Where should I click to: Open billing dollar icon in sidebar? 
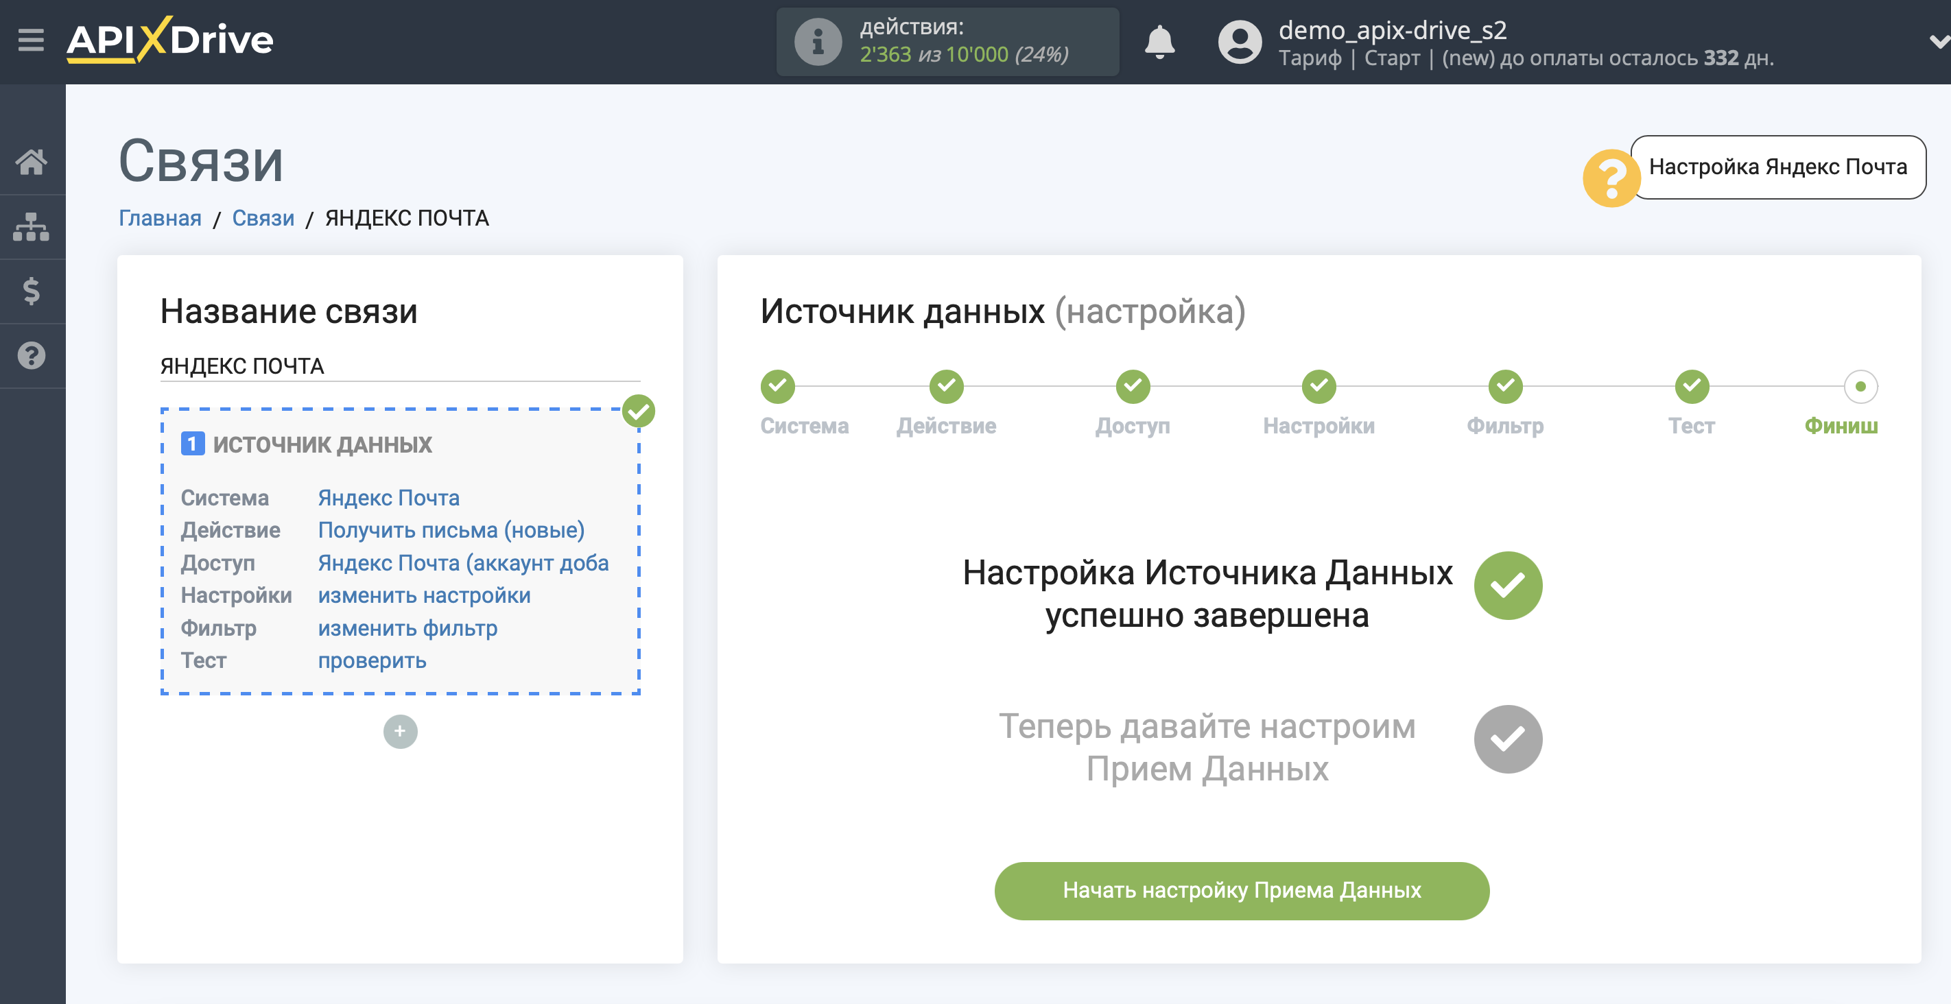point(31,291)
